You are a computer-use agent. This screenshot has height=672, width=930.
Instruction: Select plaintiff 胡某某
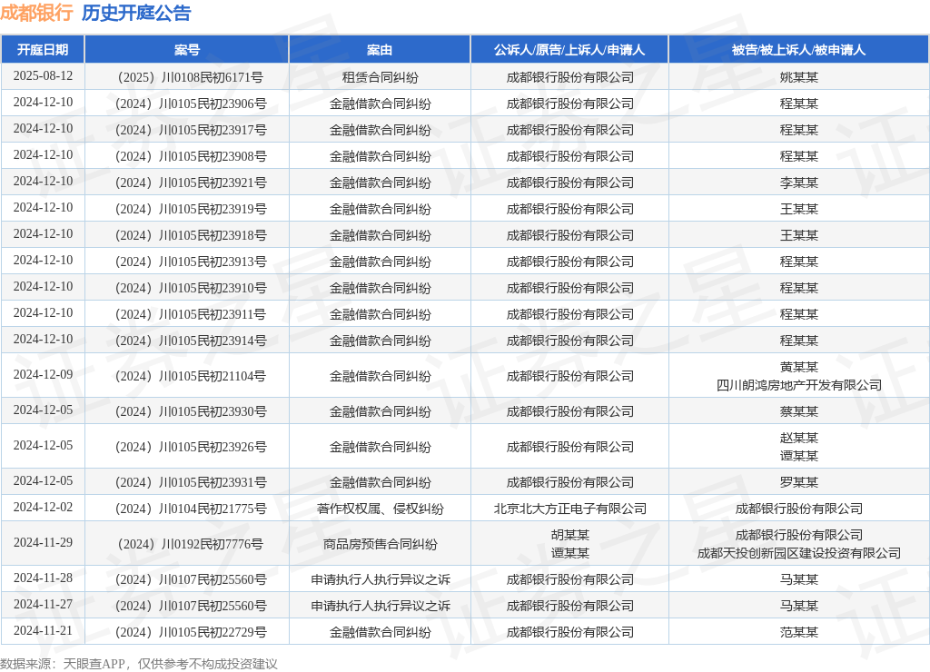569,535
